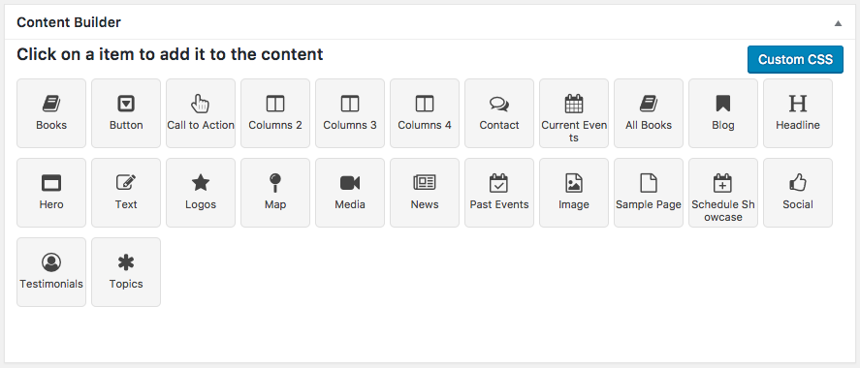Image resolution: width=860 pixels, height=368 pixels.
Task: Insert the News block
Action: pos(425,193)
